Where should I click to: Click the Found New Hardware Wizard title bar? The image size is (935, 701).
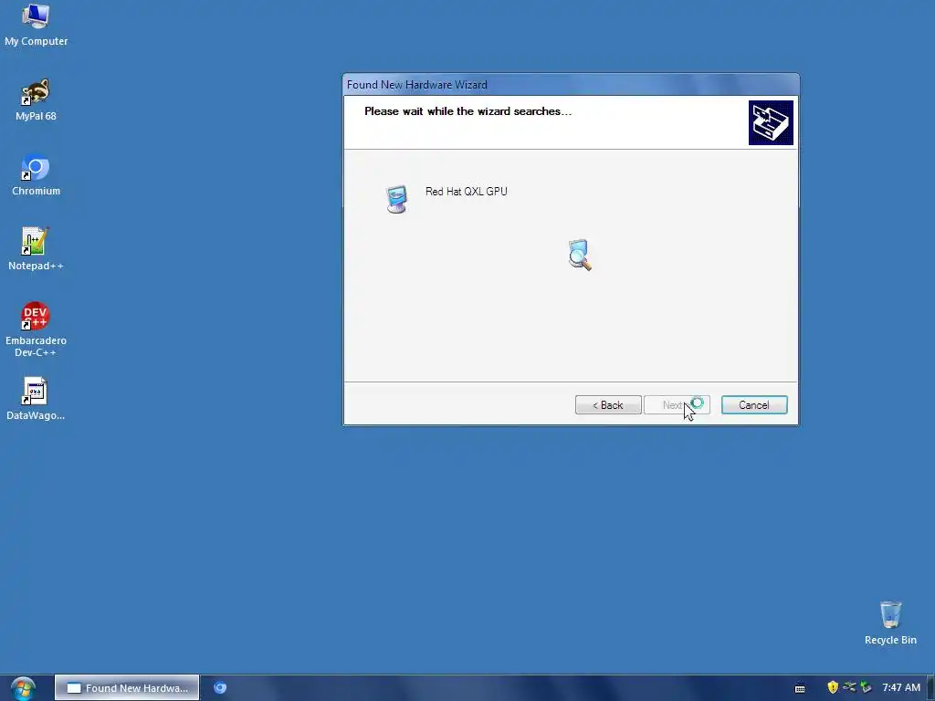point(571,85)
